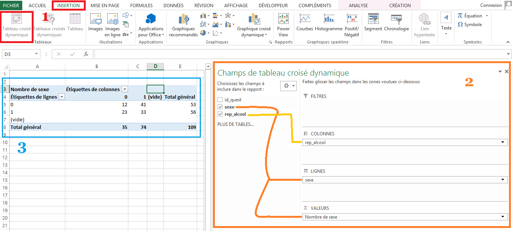Add a Segment filter

pos(373,23)
